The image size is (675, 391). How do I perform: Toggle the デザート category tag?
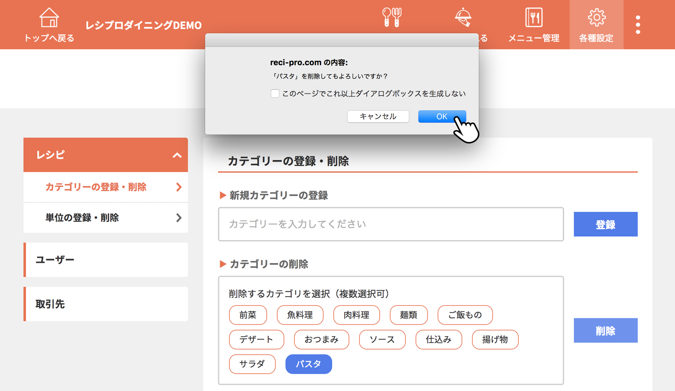pos(256,340)
